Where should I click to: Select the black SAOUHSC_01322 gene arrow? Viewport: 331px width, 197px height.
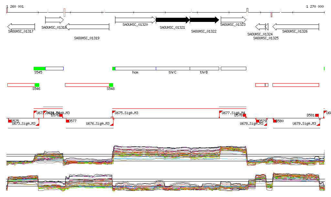tap(204, 20)
